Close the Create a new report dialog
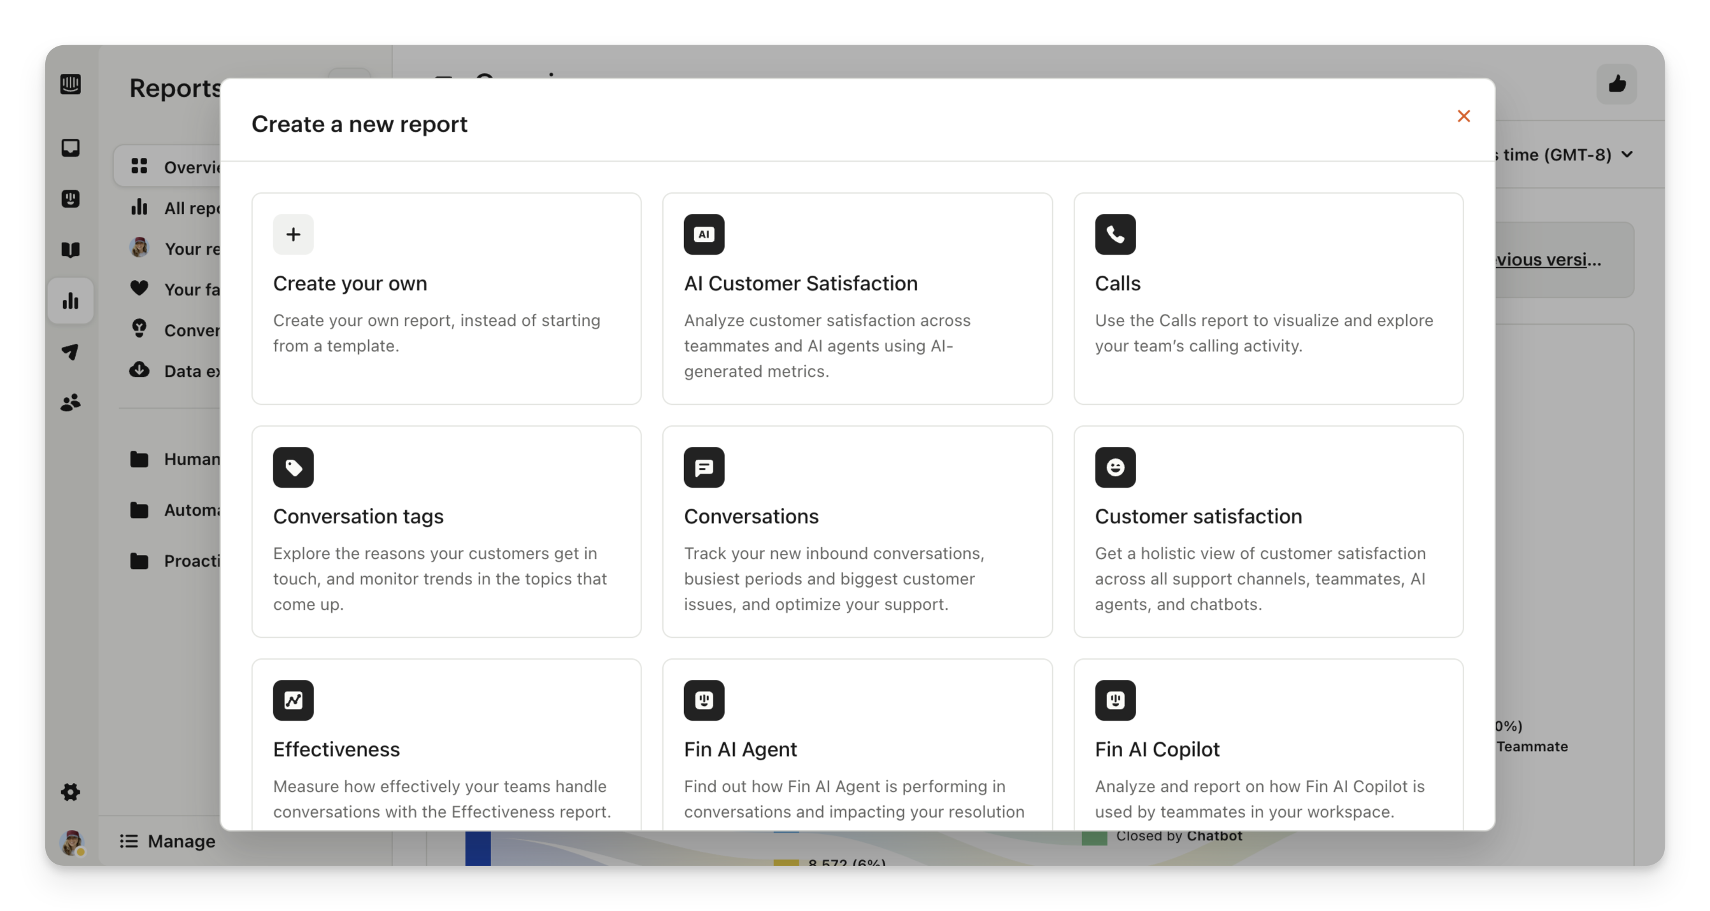Screen dimensions: 1710x911 [1463, 116]
